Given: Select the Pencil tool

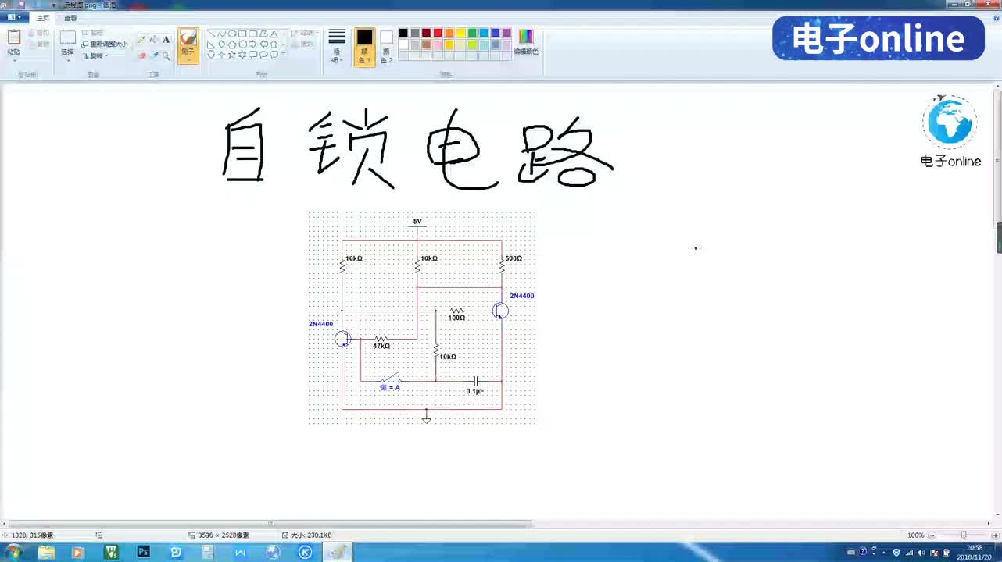Looking at the screenshot, I should (x=141, y=40).
